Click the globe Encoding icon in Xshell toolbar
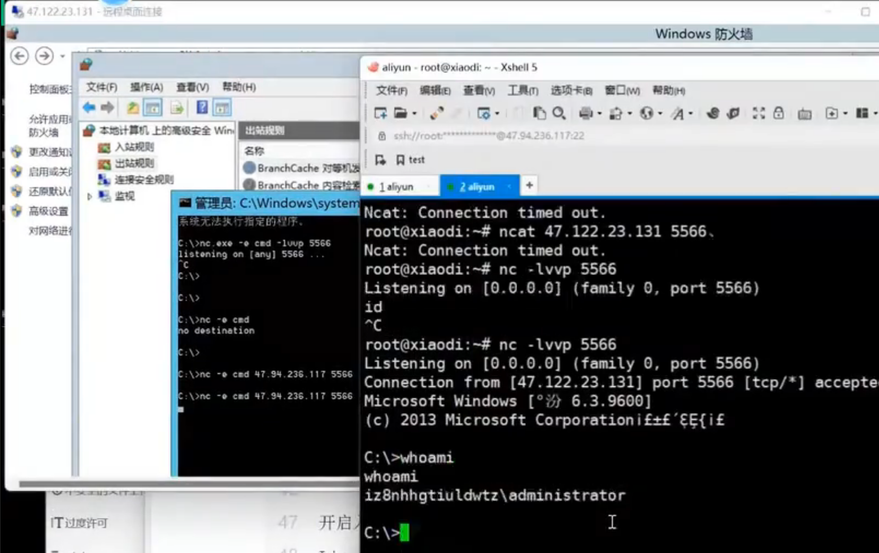Viewport: 879px width, 553px height. coord(647,113)
